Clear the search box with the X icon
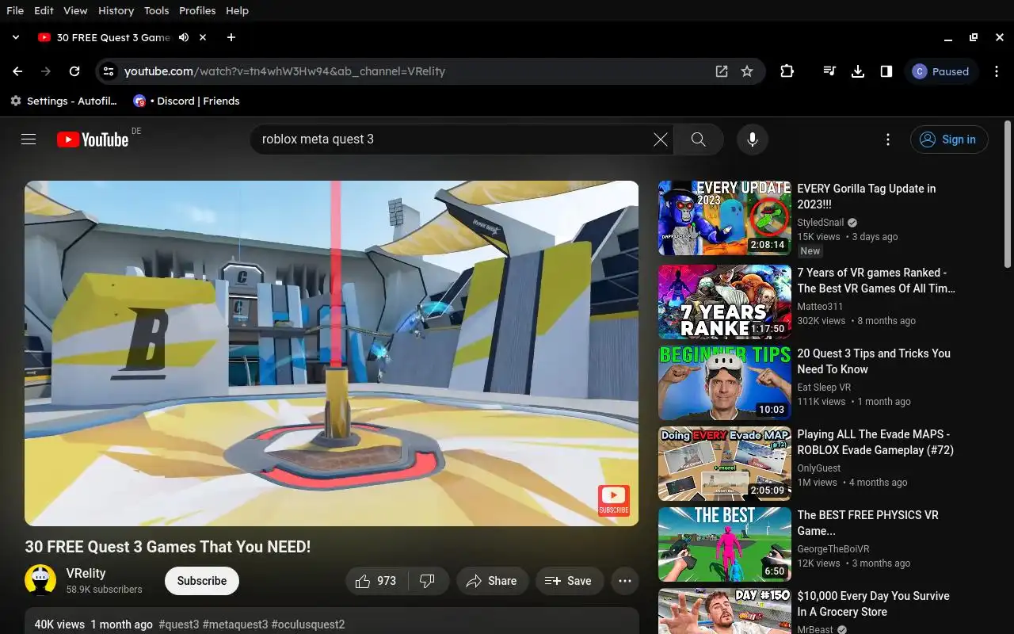 pos(660,139)
